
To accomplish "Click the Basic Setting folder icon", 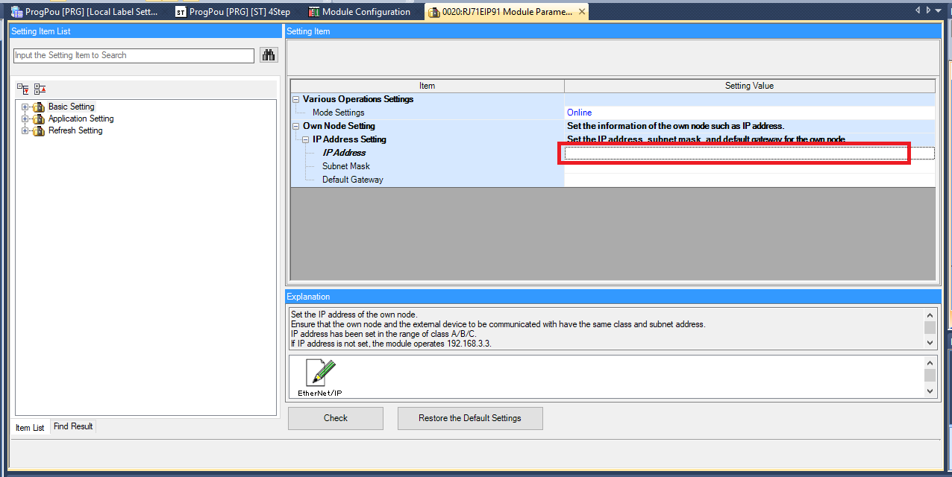I will 39,107.
